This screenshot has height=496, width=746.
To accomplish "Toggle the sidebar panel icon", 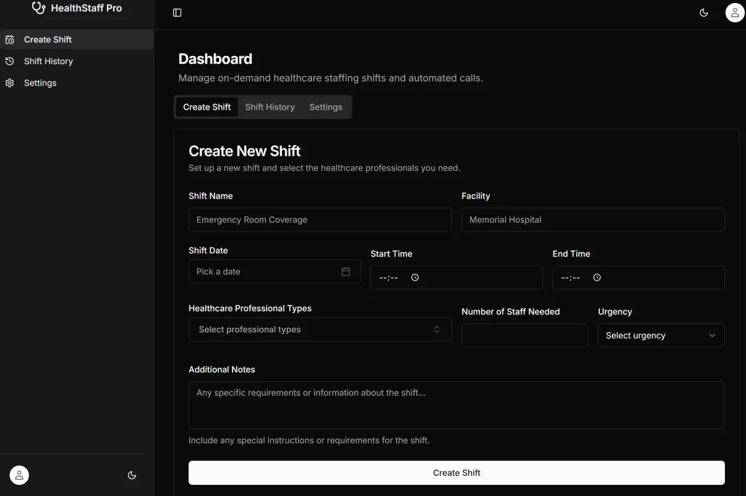I will (177, 13).
